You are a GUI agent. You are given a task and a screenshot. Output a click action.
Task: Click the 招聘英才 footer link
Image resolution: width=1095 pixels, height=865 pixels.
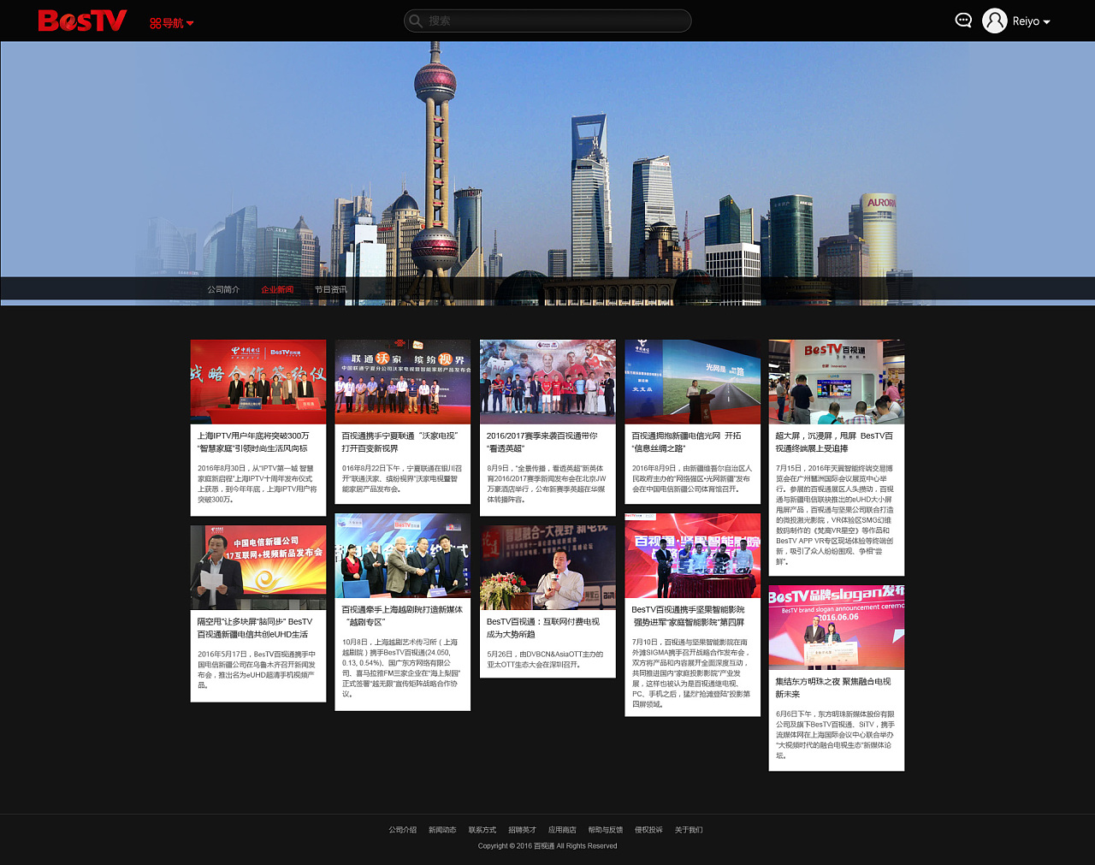click(x=522, y=830)
